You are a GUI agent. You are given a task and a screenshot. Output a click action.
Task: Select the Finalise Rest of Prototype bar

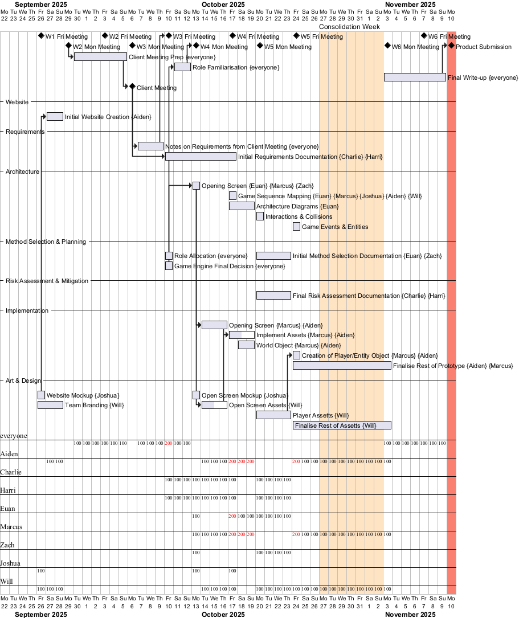(x=342, y=365)
